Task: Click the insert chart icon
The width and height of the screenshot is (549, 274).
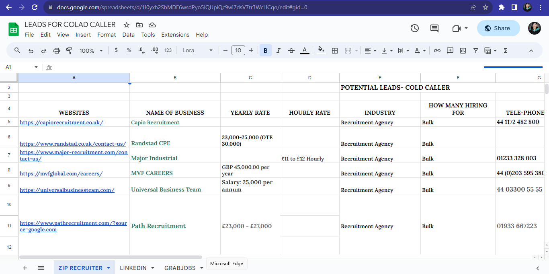Action: [x=463, y=51]
